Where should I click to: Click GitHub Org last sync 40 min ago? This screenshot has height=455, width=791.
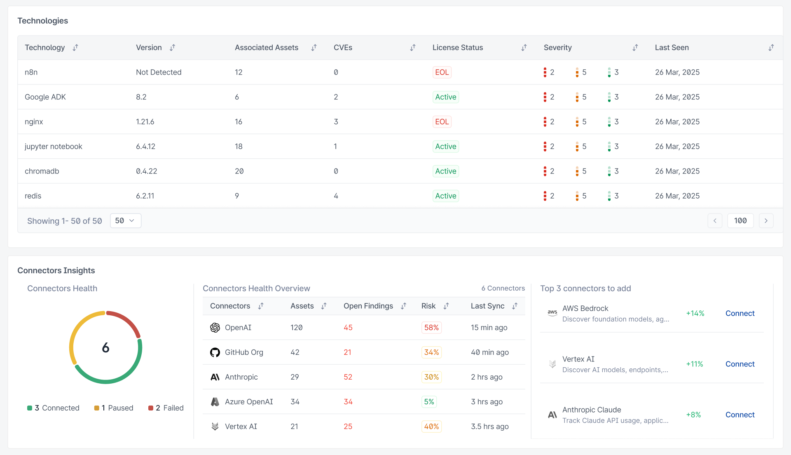coord(490,352)
